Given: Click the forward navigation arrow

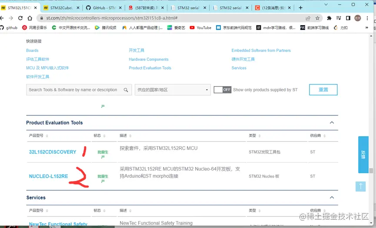Looking at the screenshot, I should 11,18.
